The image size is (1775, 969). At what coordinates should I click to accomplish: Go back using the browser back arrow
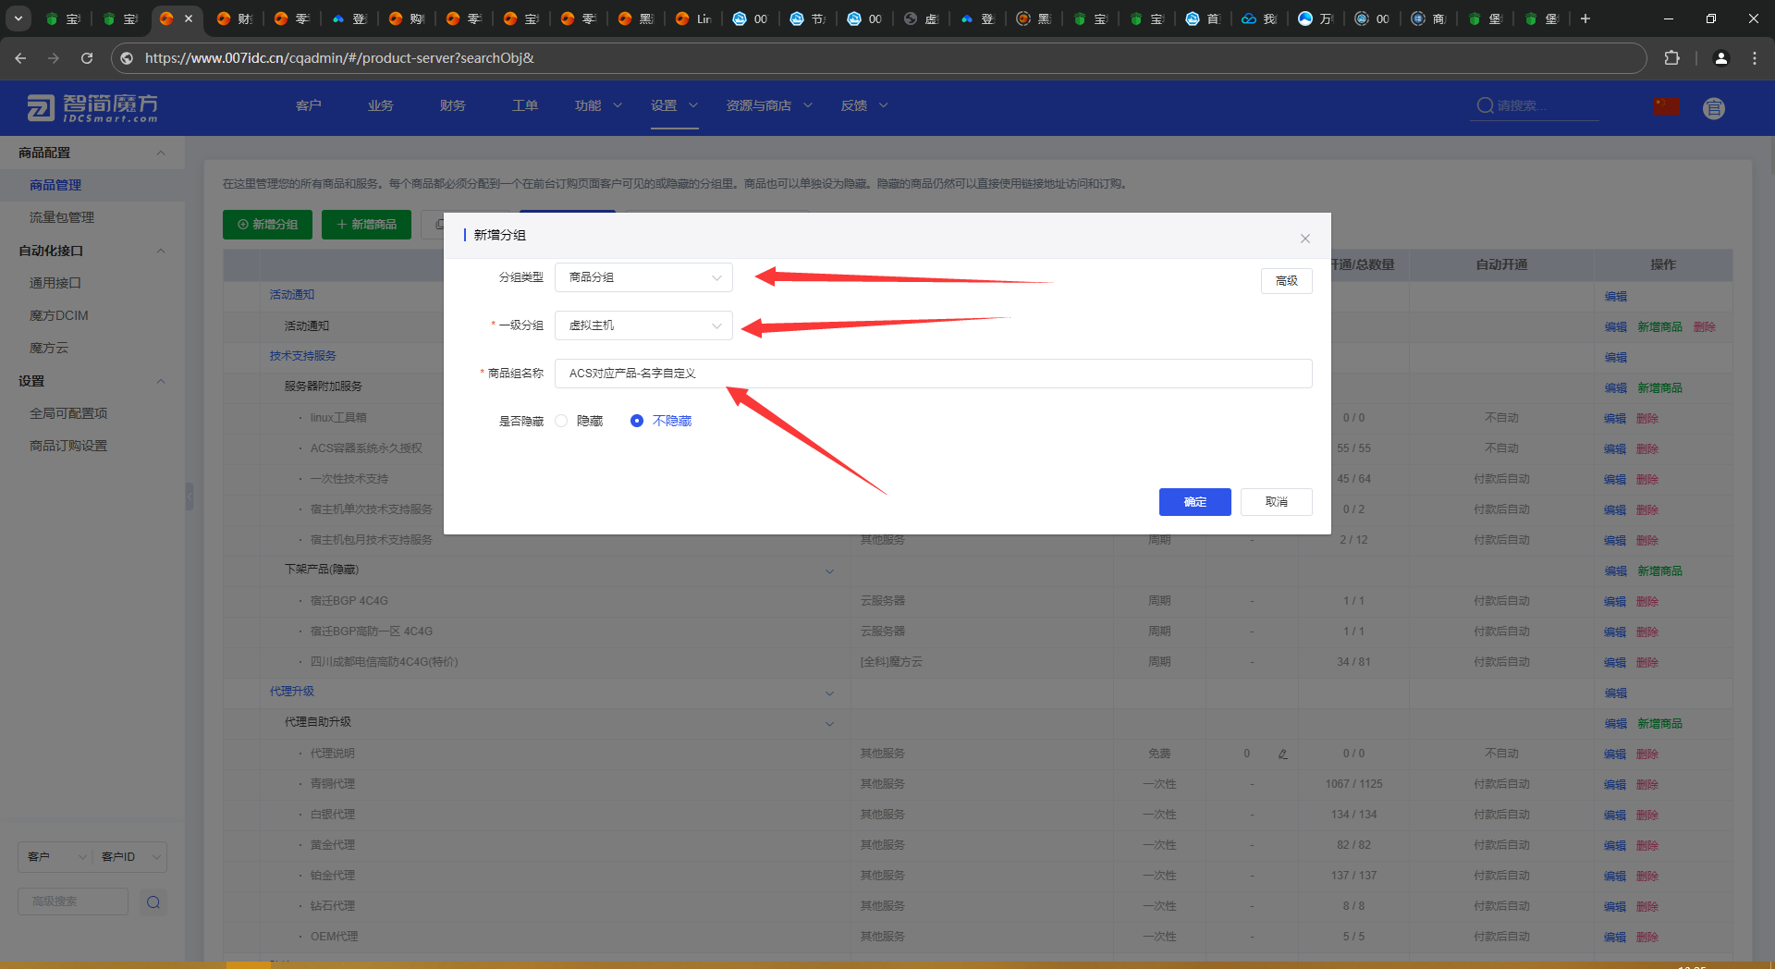pos(20,58)
